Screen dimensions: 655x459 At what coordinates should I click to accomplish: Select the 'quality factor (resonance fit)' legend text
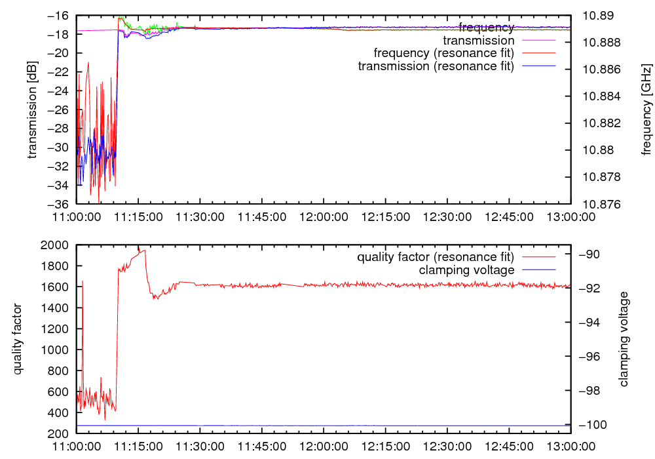click(436, 257)
